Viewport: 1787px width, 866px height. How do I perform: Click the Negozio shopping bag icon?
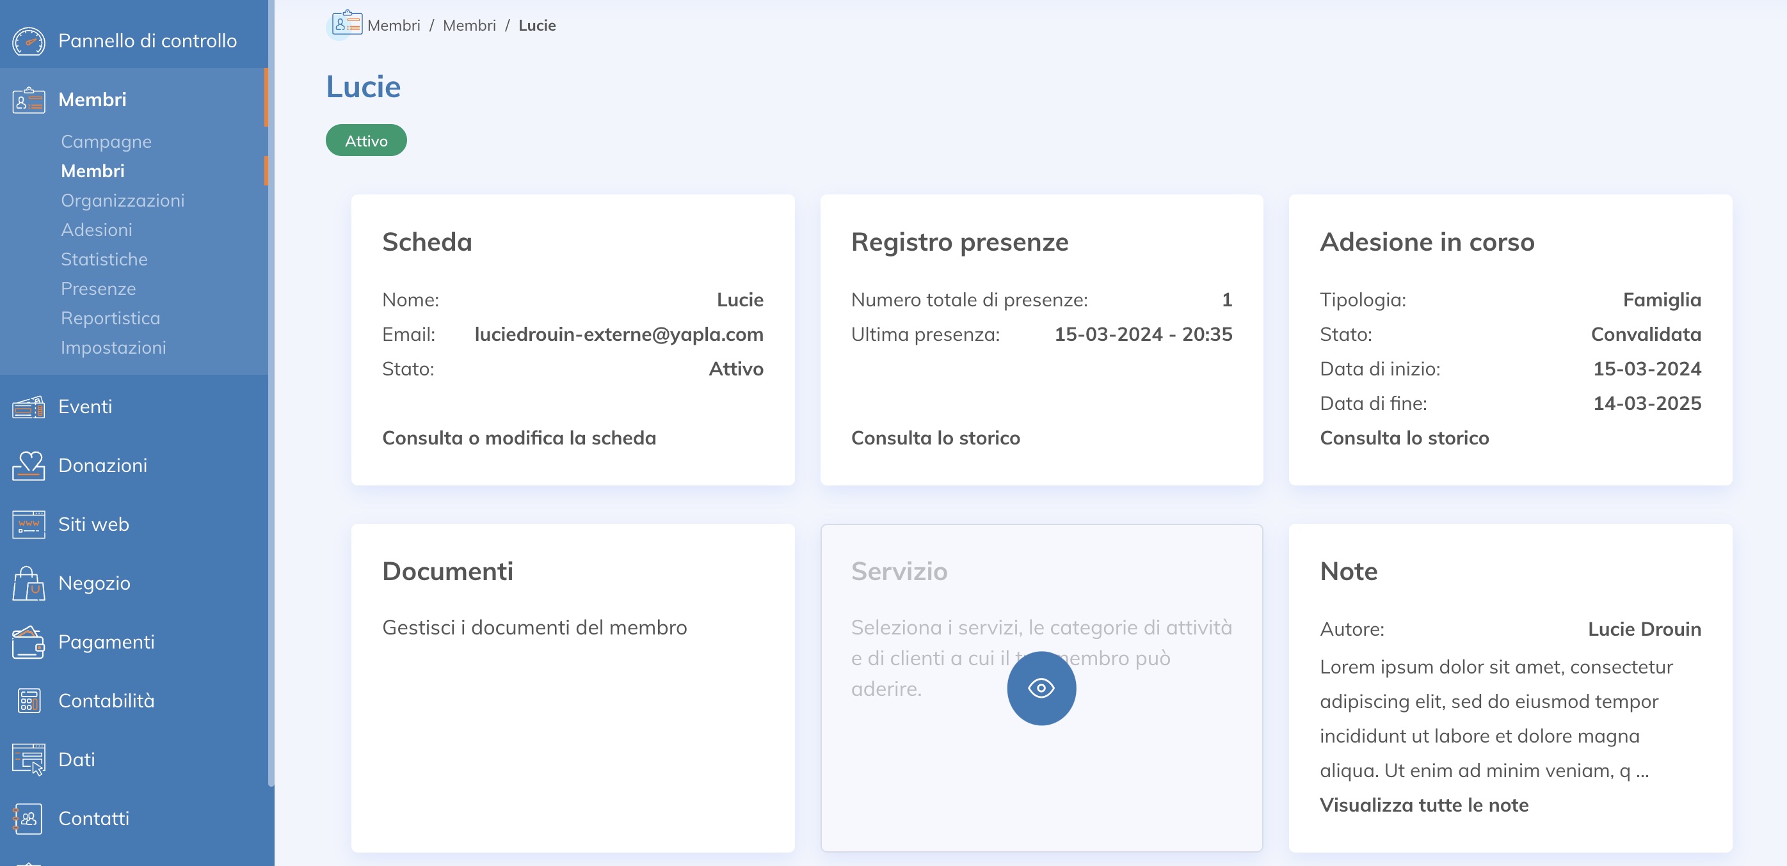[x=28, y=583]
